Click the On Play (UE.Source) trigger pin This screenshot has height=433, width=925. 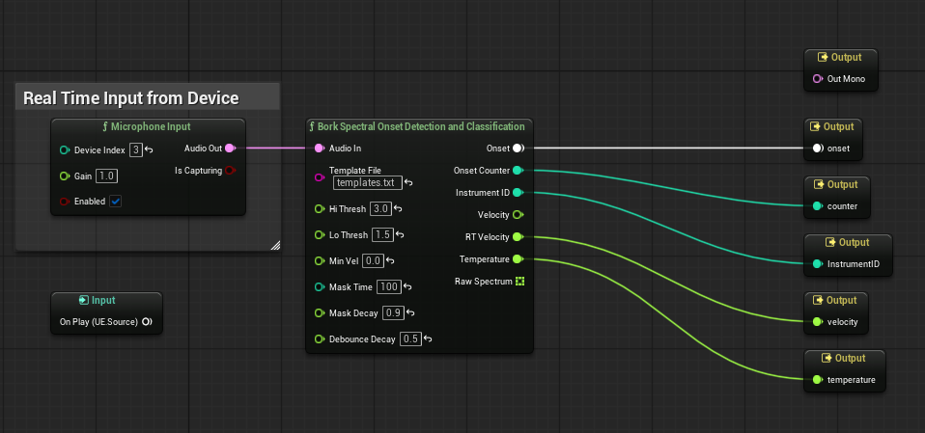[147, 322]
